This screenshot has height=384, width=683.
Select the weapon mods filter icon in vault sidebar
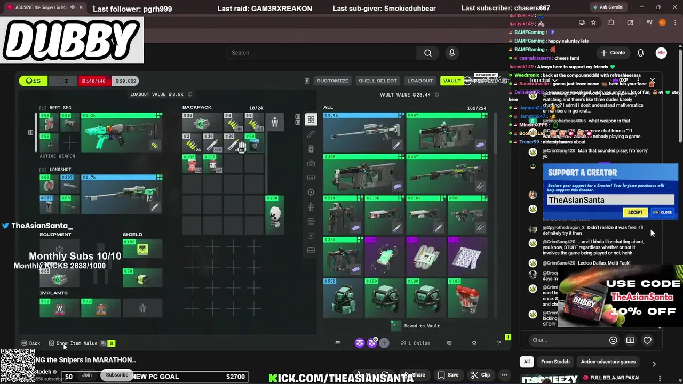click(x=311, y=134)
